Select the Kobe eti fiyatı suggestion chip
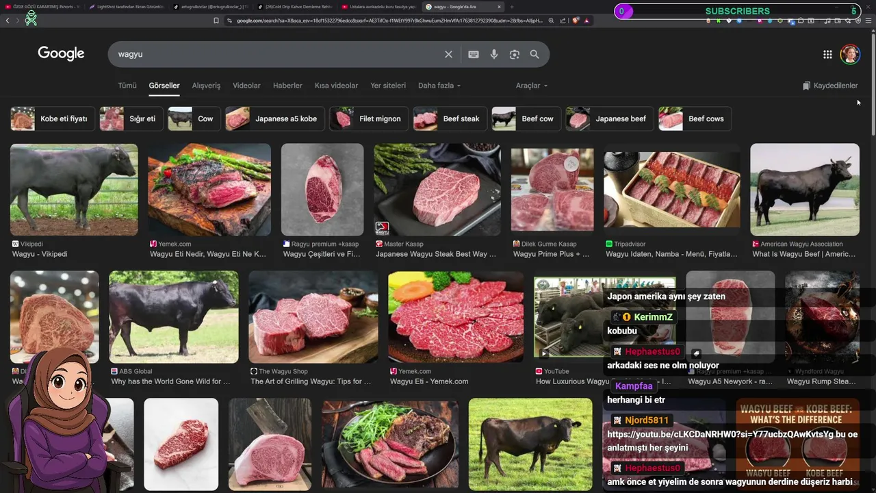This screenshot has width=876, height=493. click(x=52, y=118)
